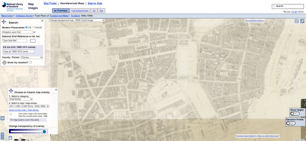Viewport: 306px width, 141px height.
Task: Click the layers visibility icon at left edge
Action: (x=2, y=118)
